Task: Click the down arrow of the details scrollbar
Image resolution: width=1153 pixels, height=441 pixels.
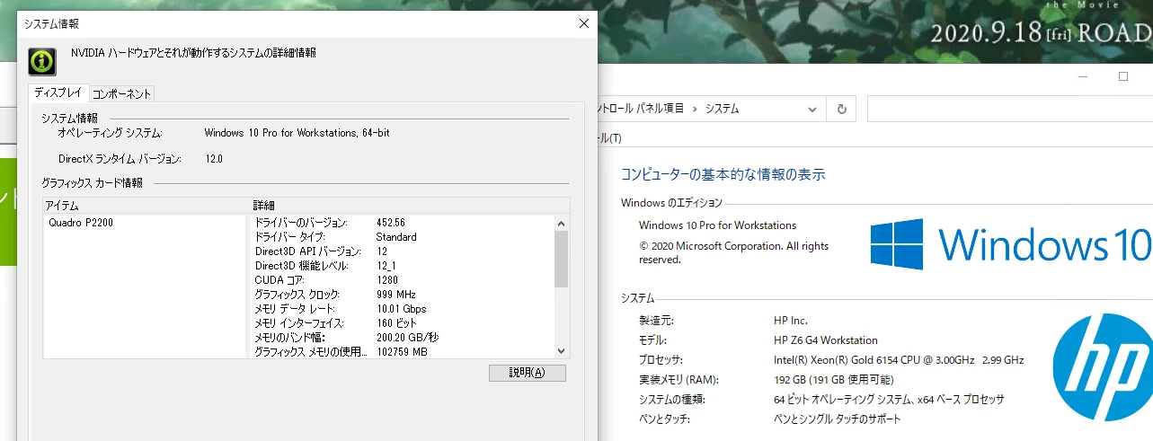Action: coord(562,351)
